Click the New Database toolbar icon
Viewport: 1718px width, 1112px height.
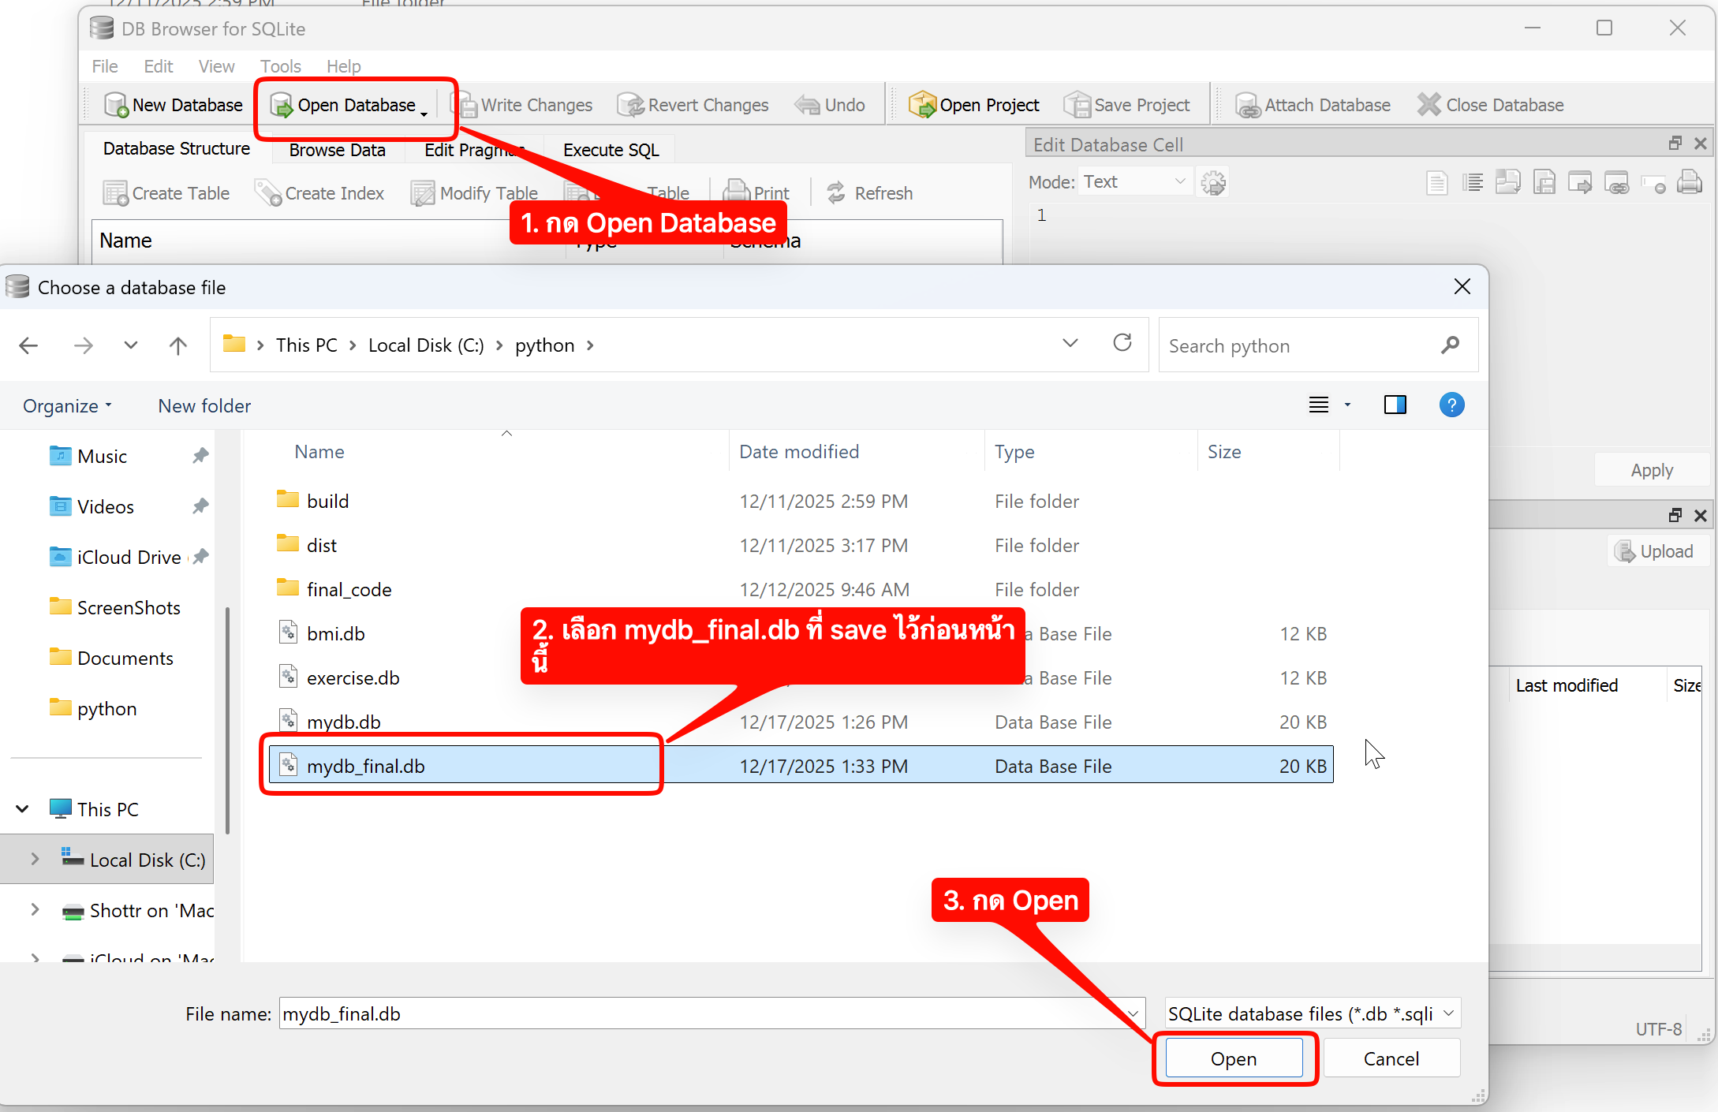click(x=116, y=105)
